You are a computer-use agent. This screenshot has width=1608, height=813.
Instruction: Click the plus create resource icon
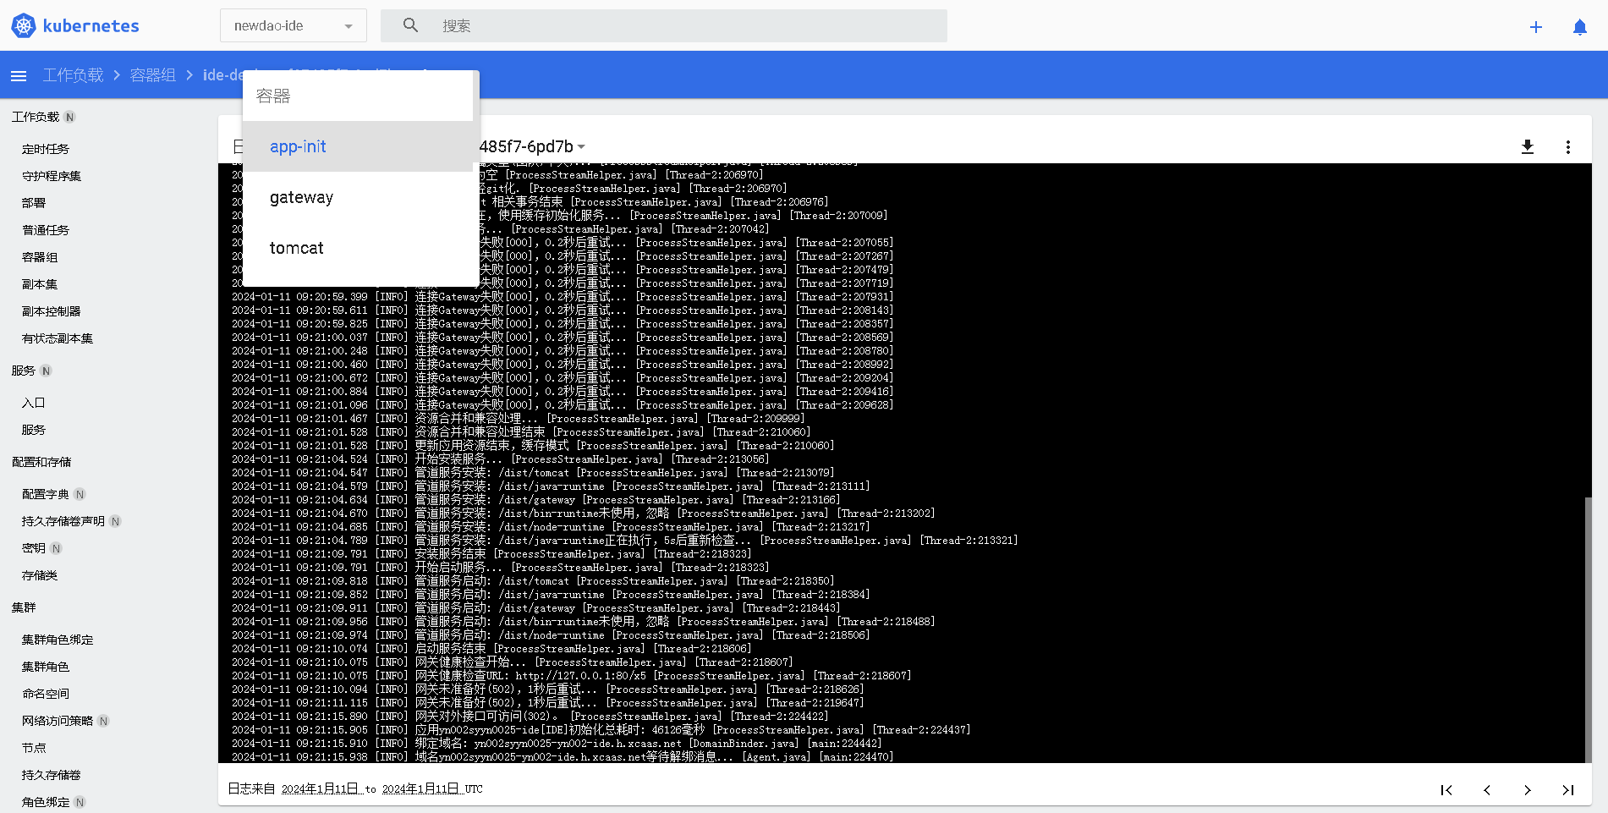[1536, 27]
